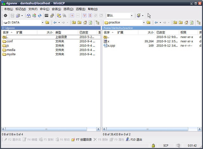Click the synchronize files toolbar icon
Screen dimensions: 203x149
pos(34,16)
